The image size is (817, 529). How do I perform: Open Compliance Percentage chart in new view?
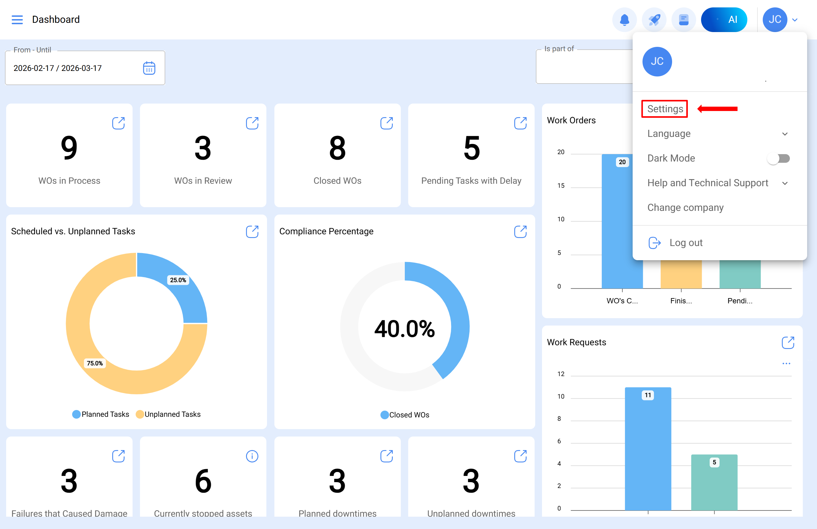click(520, 232)
